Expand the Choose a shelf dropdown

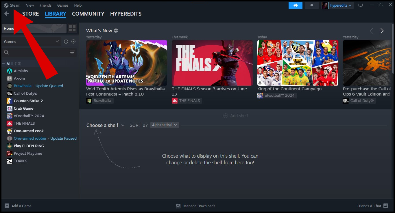105,125
